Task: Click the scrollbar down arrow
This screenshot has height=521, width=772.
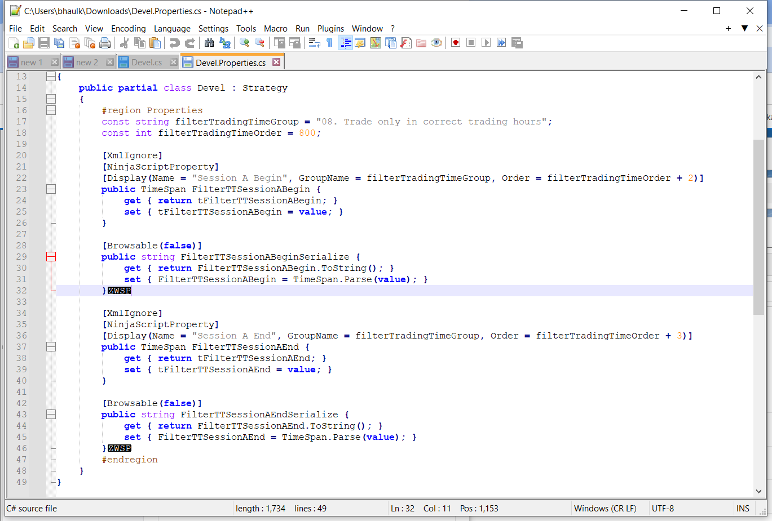Action: 758,491
